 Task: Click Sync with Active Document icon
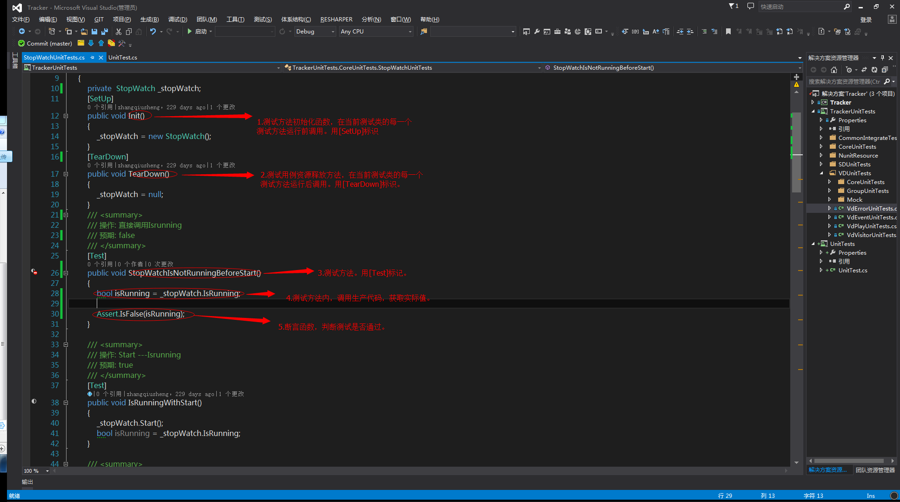864,70
